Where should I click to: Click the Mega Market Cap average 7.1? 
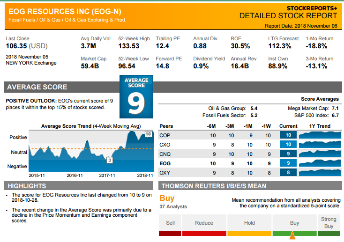[x=335, y=108]
